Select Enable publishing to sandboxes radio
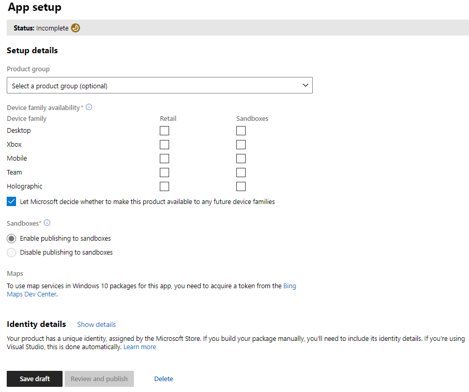Image resolution: width=469 pixels, height=392 pixels. pyautogui.click(x=11, y=239)
